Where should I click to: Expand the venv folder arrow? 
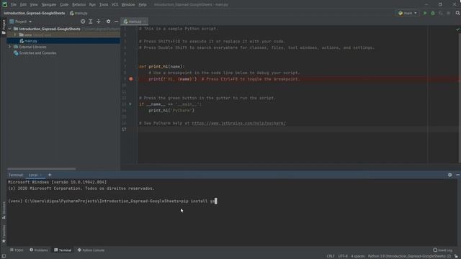(15, 35)
